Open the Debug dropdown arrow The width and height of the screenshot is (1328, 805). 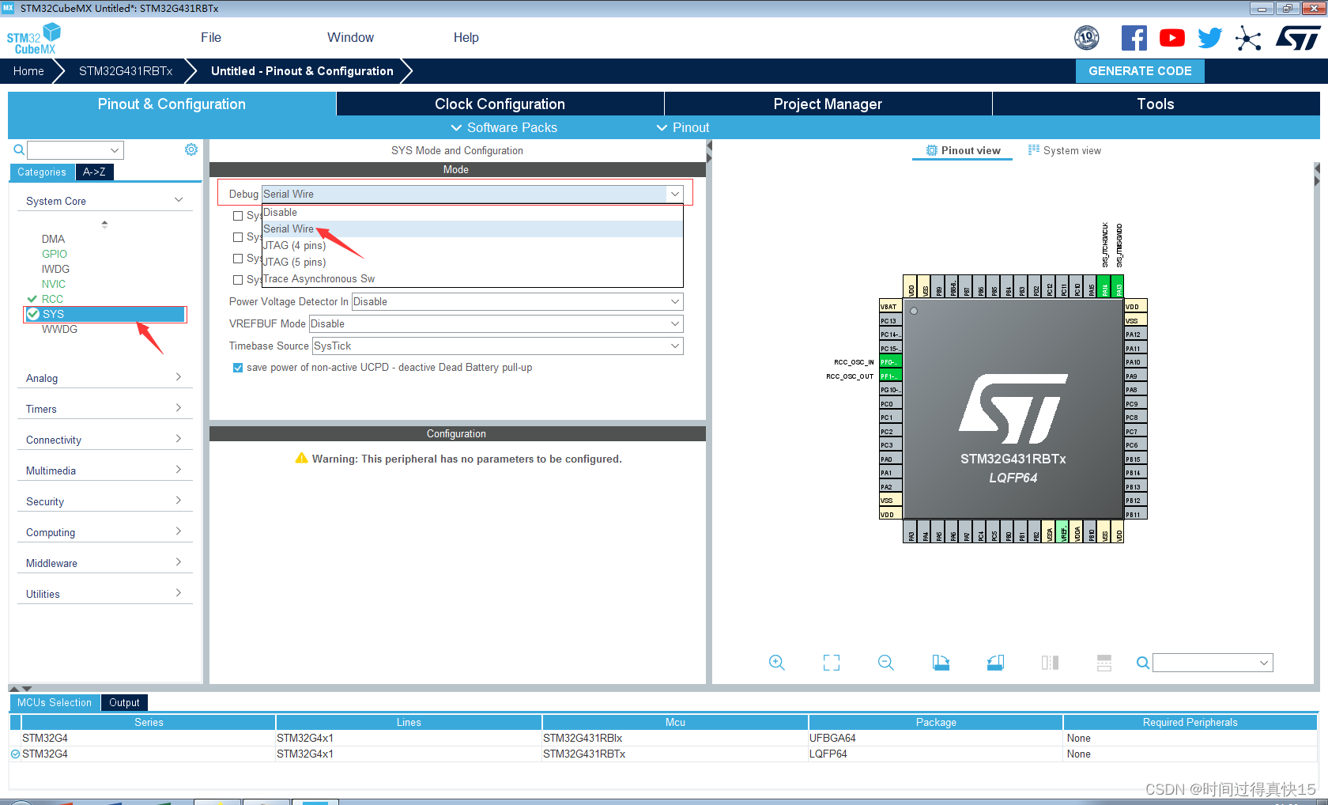click(x=675, y=194)
